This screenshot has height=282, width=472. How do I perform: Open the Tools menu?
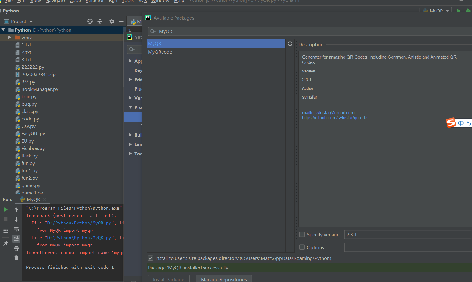pyautogui.click(x=128, y=1)
